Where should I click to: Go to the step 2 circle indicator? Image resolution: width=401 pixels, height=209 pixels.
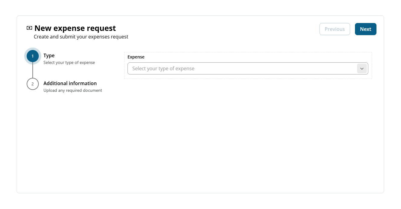click(x=33, y=84)
